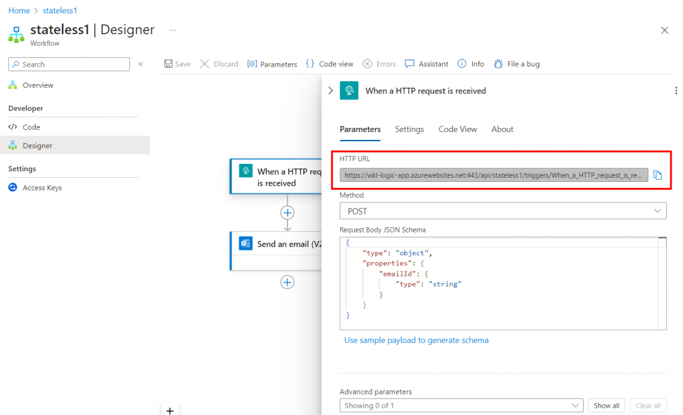This screenshot has height=415, width=683.
Task: Click the Outlook icon on Send an email node
Action: [245, 243]
